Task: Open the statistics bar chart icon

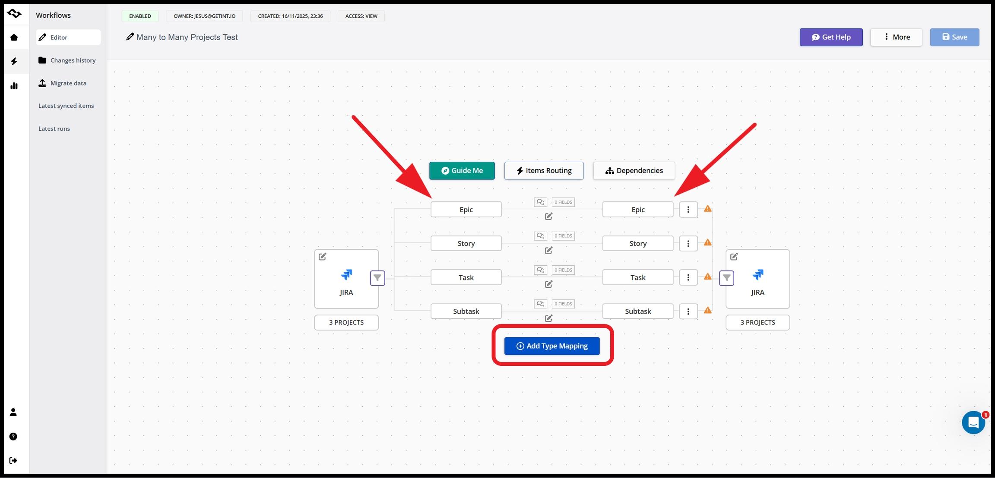Action: pyautogui.click(x=14, y=86)
